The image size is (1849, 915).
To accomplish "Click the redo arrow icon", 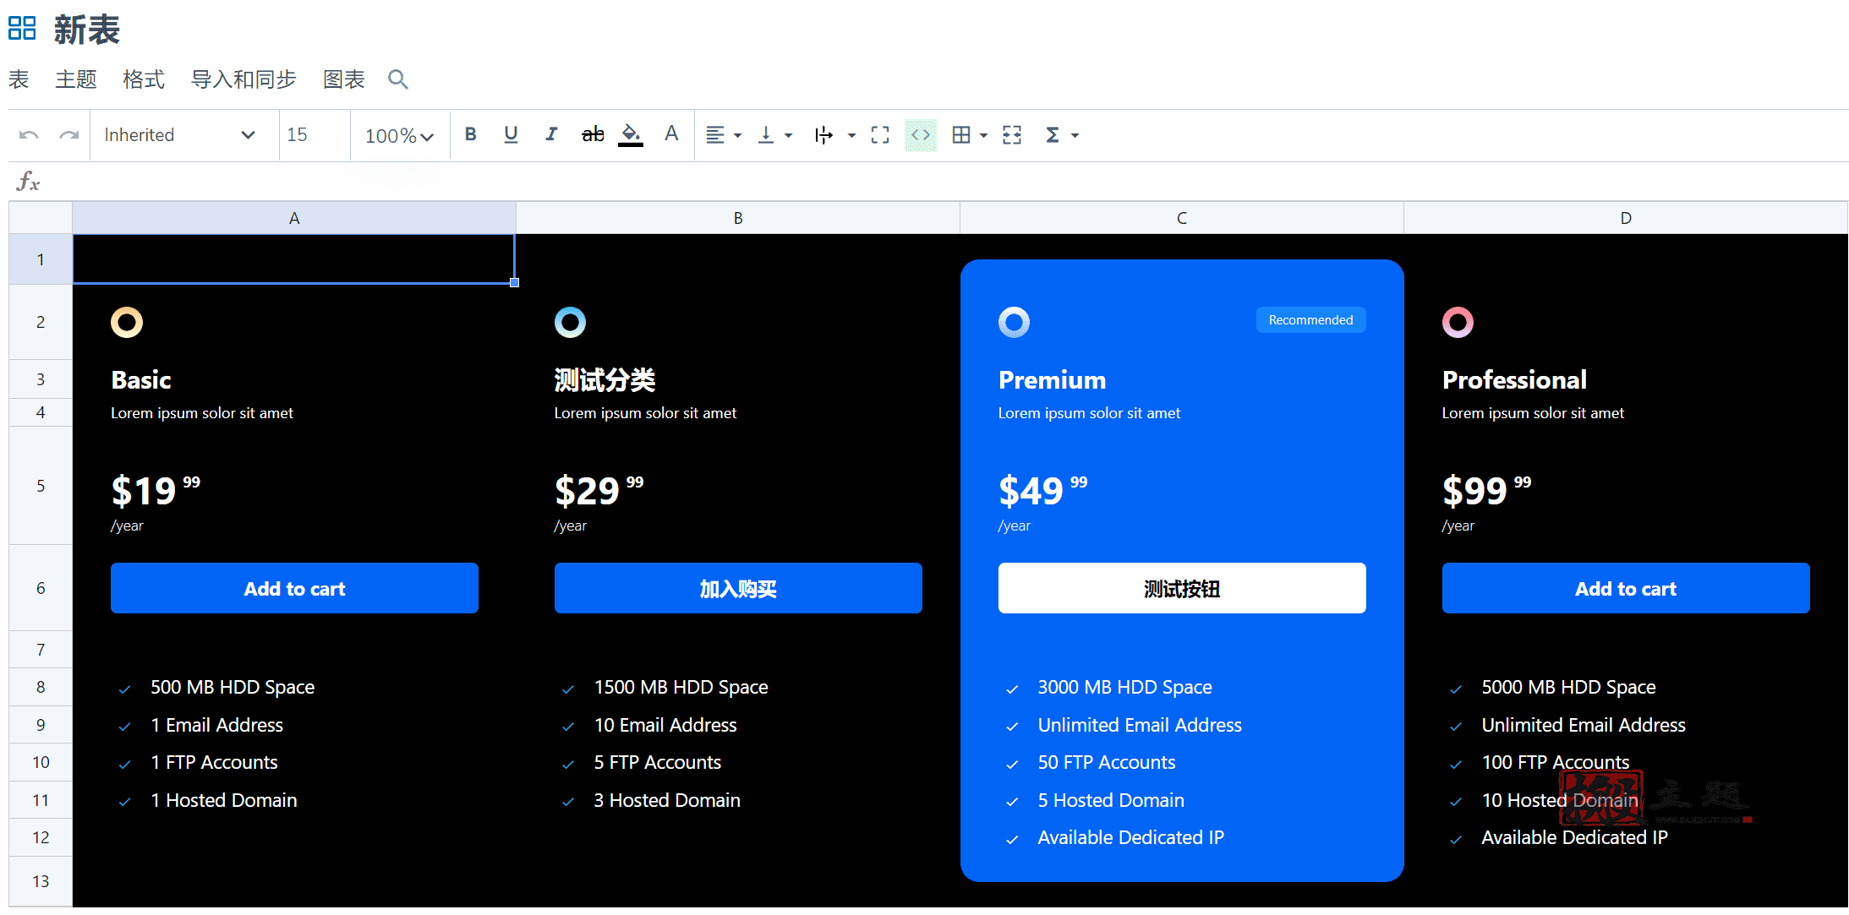I will (x=68, y=135).
